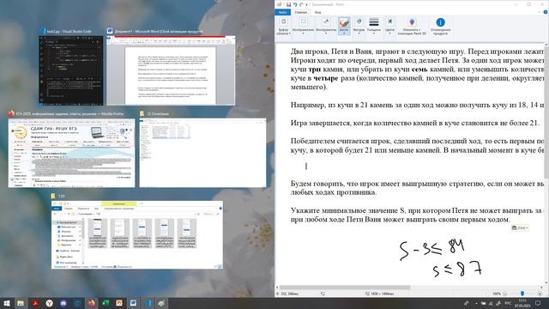The image size is (549, 309).
Task: Click the Paint icon in the taskbar
Action: (x=161, y=303)
